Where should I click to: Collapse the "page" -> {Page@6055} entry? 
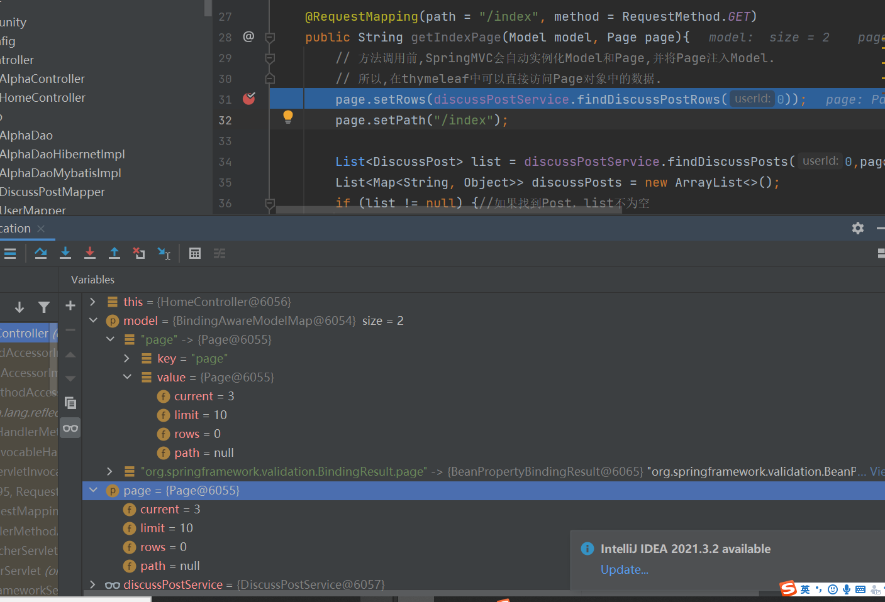[110, 339]
